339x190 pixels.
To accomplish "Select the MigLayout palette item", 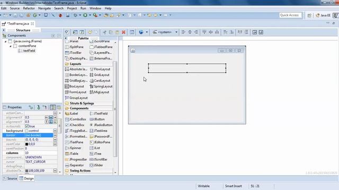I will [x=100, y=92].
